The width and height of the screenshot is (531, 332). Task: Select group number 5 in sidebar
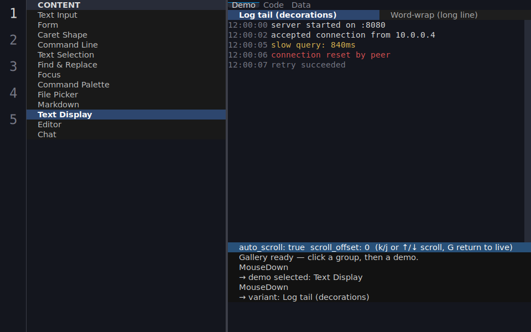click(13, 120)
